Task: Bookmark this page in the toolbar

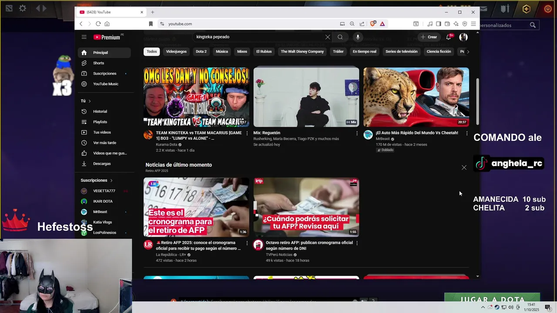Action: (151, 24)
